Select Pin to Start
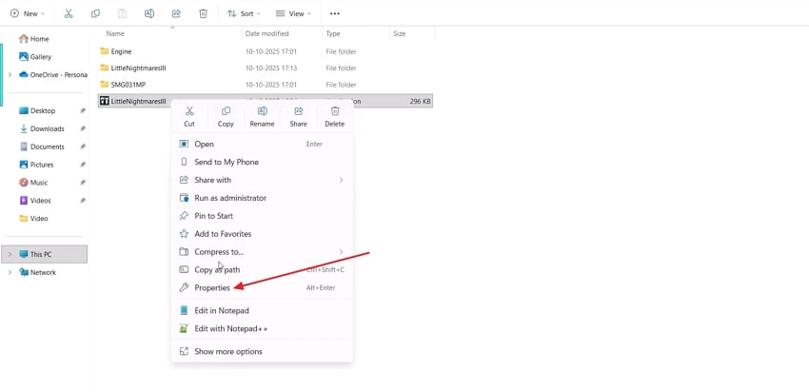The height and width of the screenshot is (392, 809). click(x=262, y=216)
